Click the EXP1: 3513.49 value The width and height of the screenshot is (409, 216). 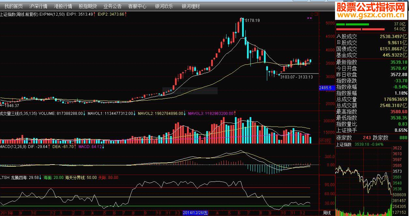click(80, 14)
